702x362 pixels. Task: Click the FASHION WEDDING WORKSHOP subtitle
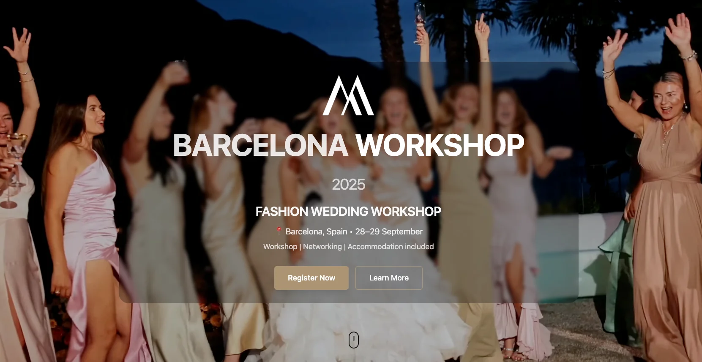click(348, 211)
